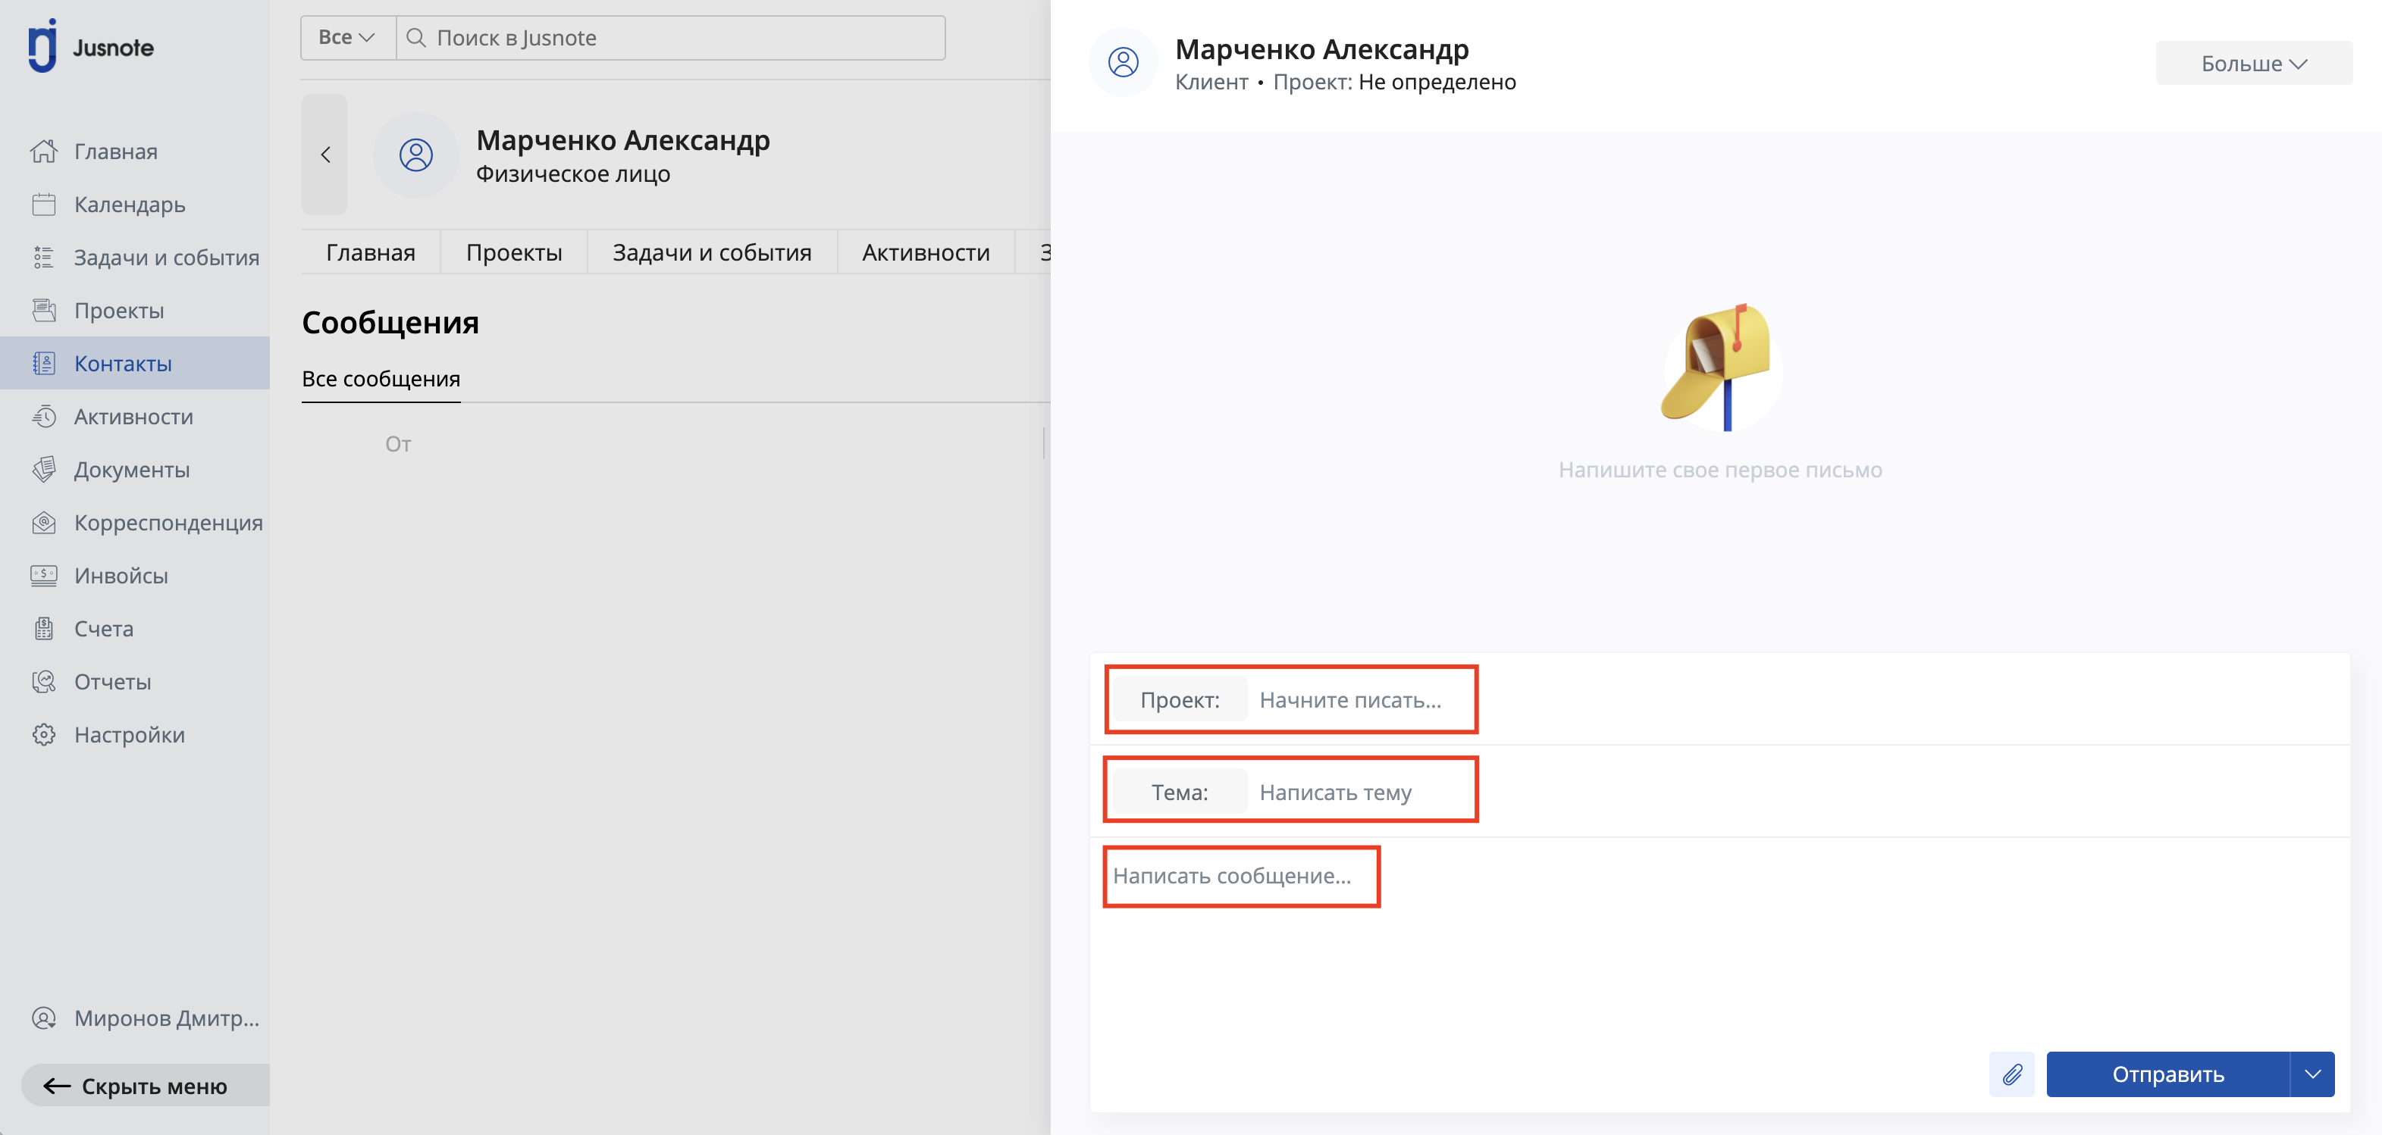Click the Задачи и события list icon
The image size is (2382, 1135).
tap(43, 257)
